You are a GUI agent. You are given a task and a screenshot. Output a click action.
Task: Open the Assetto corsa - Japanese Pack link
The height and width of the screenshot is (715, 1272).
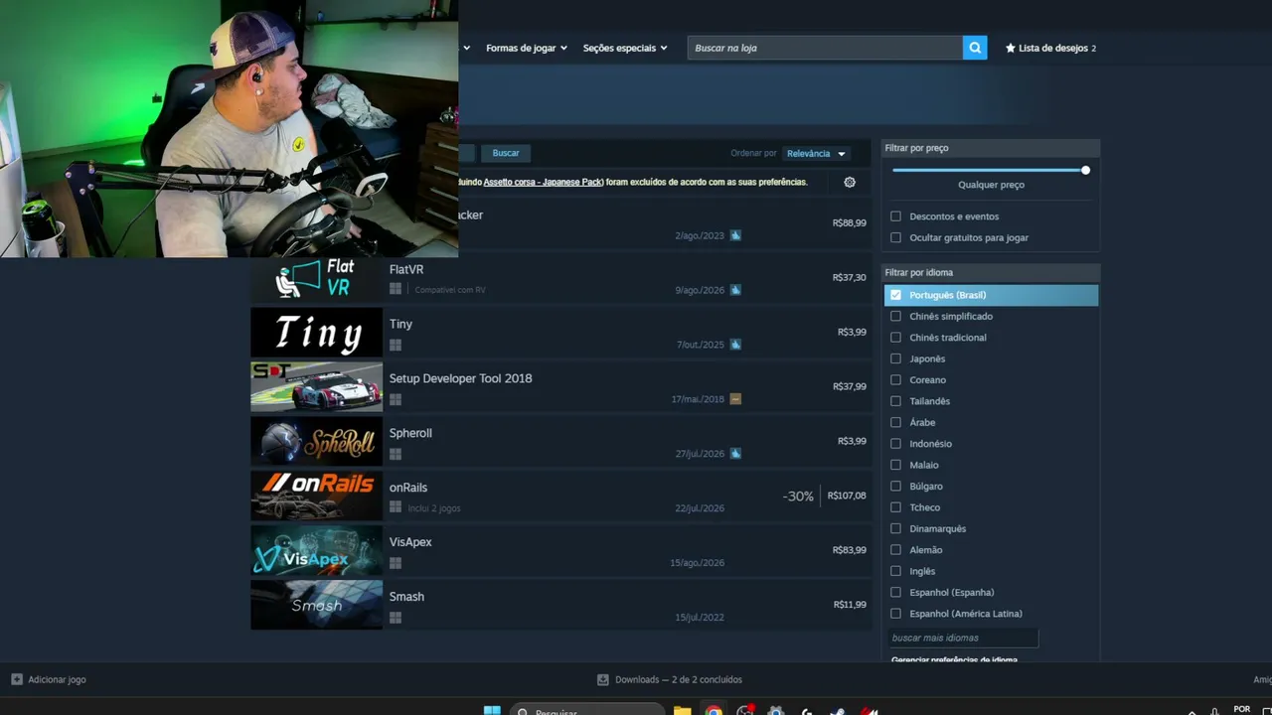[x=544, y=183]
